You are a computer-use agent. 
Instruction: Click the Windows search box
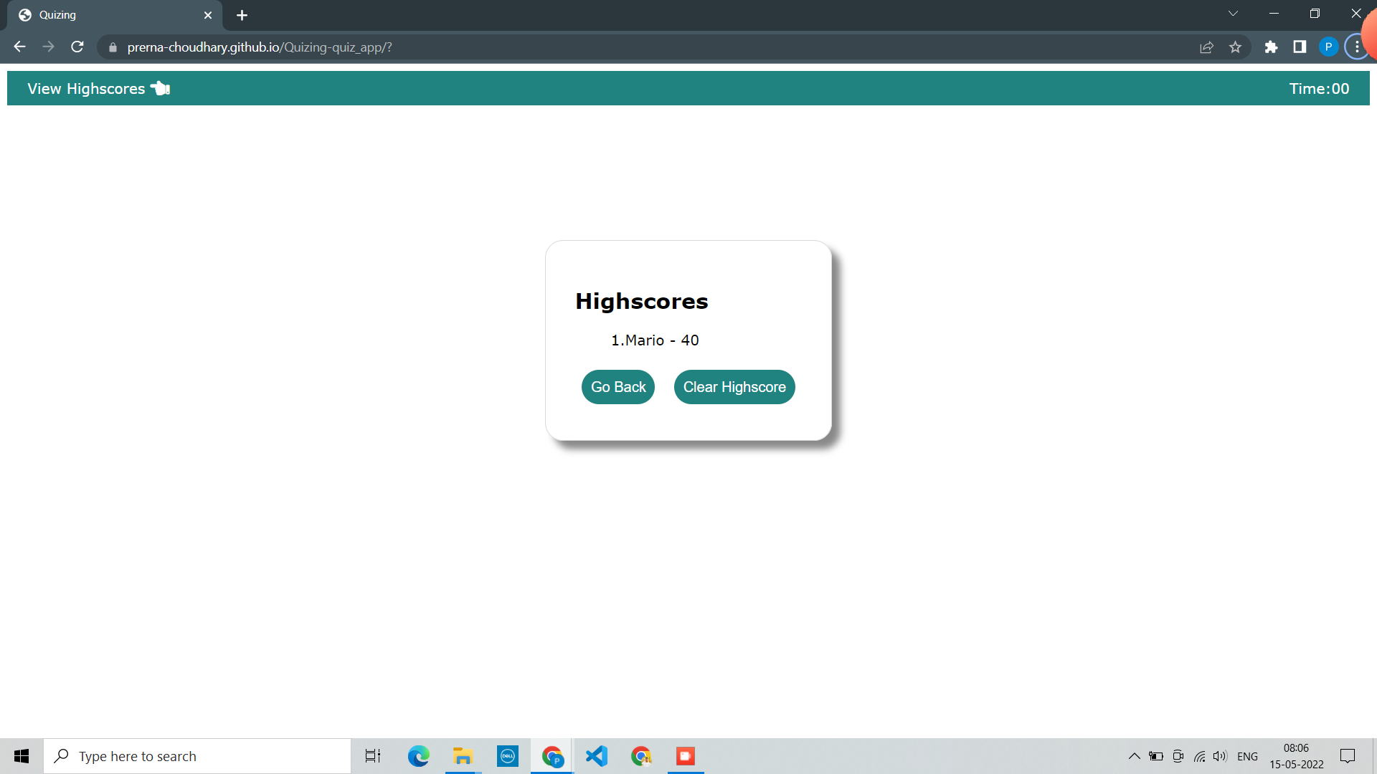coord(197,756)
